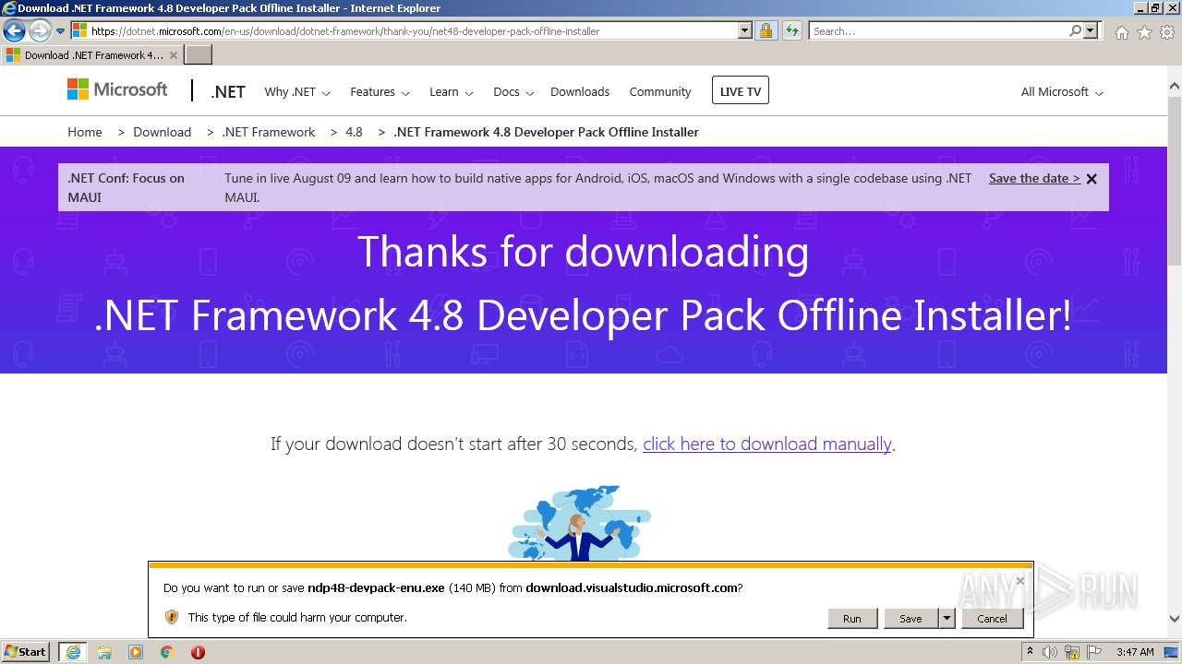Click Cancel in the download bar
This screenshot has width=1182, height=664.
(993, 618)
